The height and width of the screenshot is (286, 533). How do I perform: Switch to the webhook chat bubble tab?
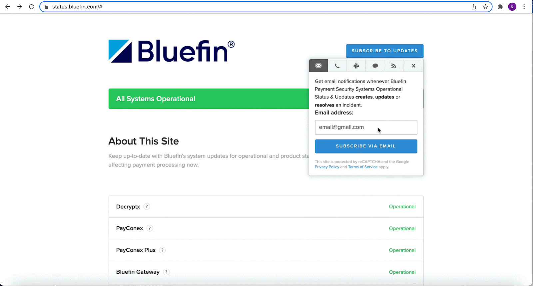pos(375,66)
